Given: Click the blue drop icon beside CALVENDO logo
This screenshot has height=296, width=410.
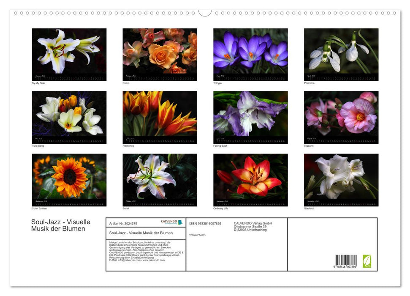Looking at the screenshot, I should pos(180,222).
